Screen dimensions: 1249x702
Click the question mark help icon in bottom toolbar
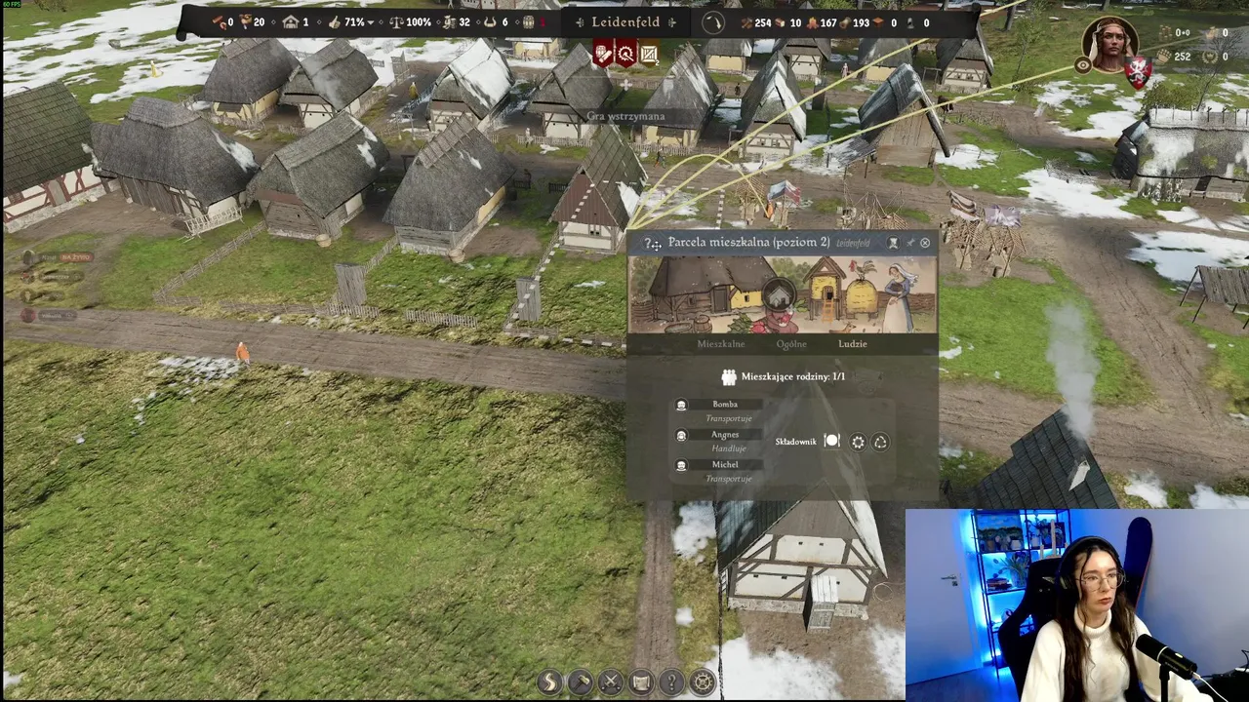click(671, 682)
